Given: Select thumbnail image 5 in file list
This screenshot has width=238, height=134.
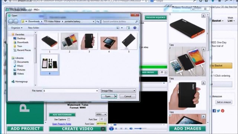Looking at the screenshot, I should pyautogui.click(x=129, y=43).
